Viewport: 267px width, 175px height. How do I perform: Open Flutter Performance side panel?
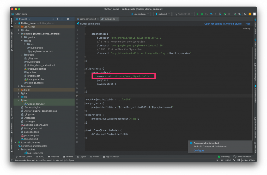255,49
